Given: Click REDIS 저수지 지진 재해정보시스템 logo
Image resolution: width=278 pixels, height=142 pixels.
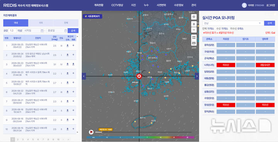Looking at the screenshot, I should (26, 5).
